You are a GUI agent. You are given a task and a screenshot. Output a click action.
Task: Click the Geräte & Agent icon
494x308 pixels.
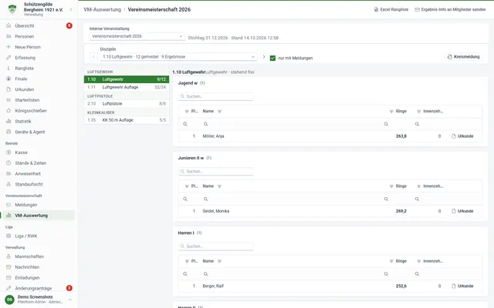click(x=8, y=132)
